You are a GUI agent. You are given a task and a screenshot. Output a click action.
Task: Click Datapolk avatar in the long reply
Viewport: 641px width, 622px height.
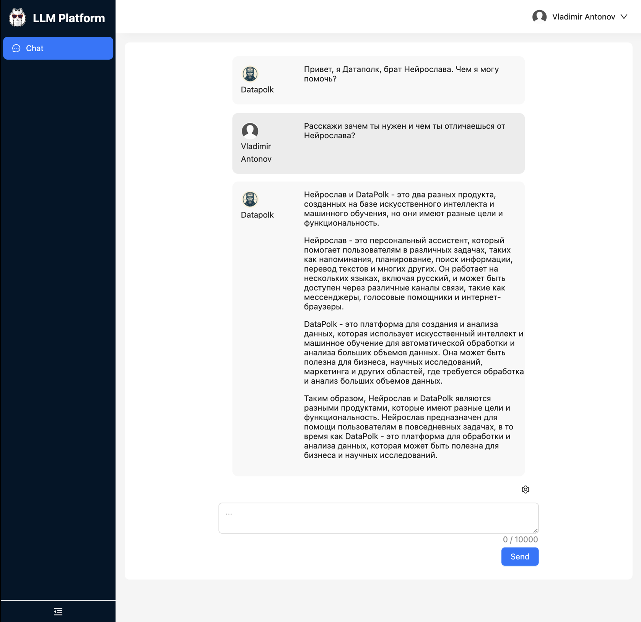(250, 199)
